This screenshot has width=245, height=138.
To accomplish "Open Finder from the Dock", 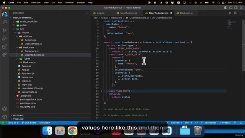I will click(x=47, y=131).
